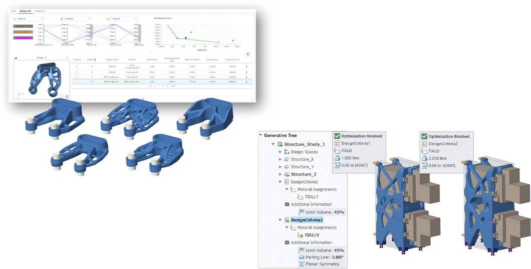Tick the Compare checkbox for design 4
This screenshot has width=531, height=269.
point(77,66)
